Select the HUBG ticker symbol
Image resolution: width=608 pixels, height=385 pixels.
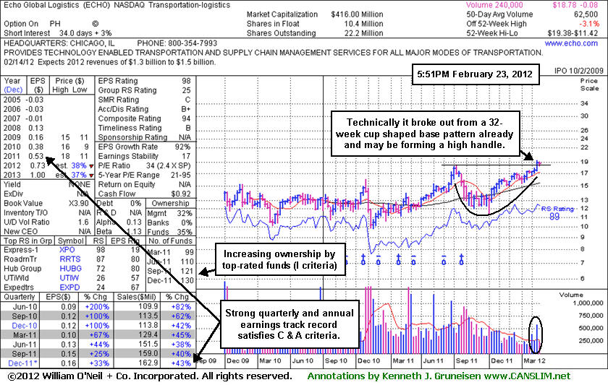click(71, 269)
